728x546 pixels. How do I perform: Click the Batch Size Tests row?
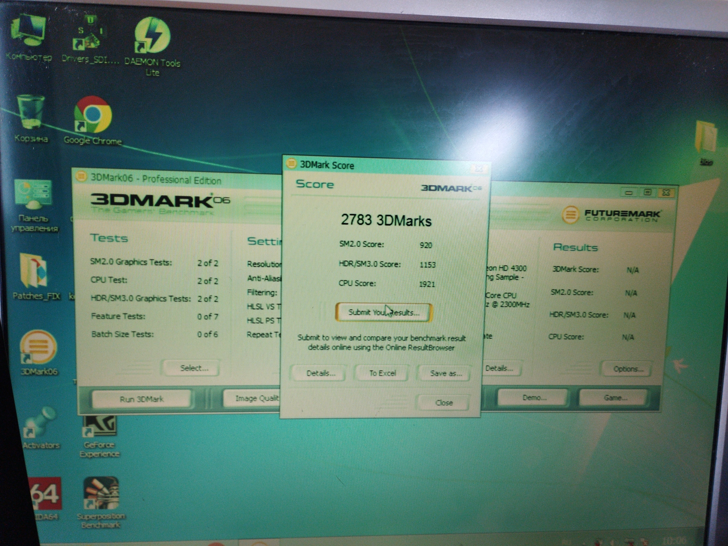155,334
